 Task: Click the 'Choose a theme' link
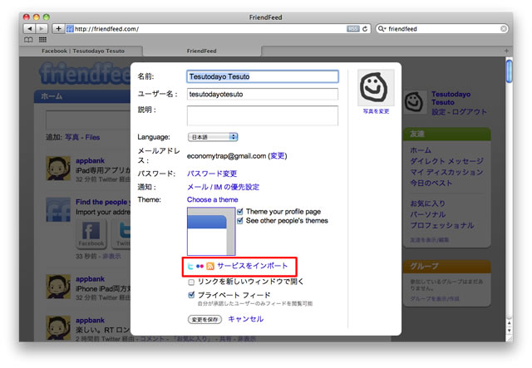[213, 199]
